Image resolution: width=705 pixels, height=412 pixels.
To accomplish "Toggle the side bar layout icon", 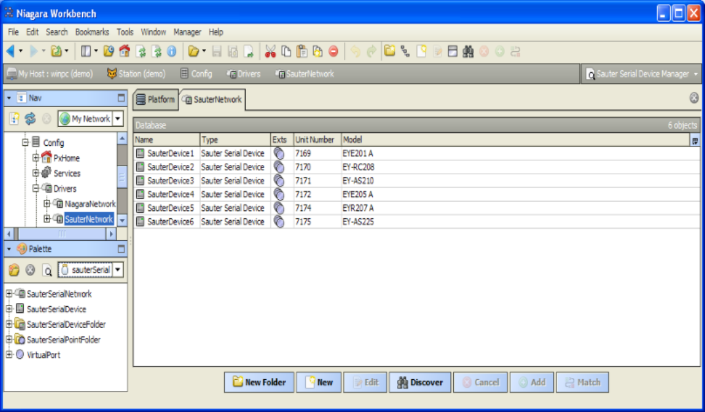I will 86,51.
